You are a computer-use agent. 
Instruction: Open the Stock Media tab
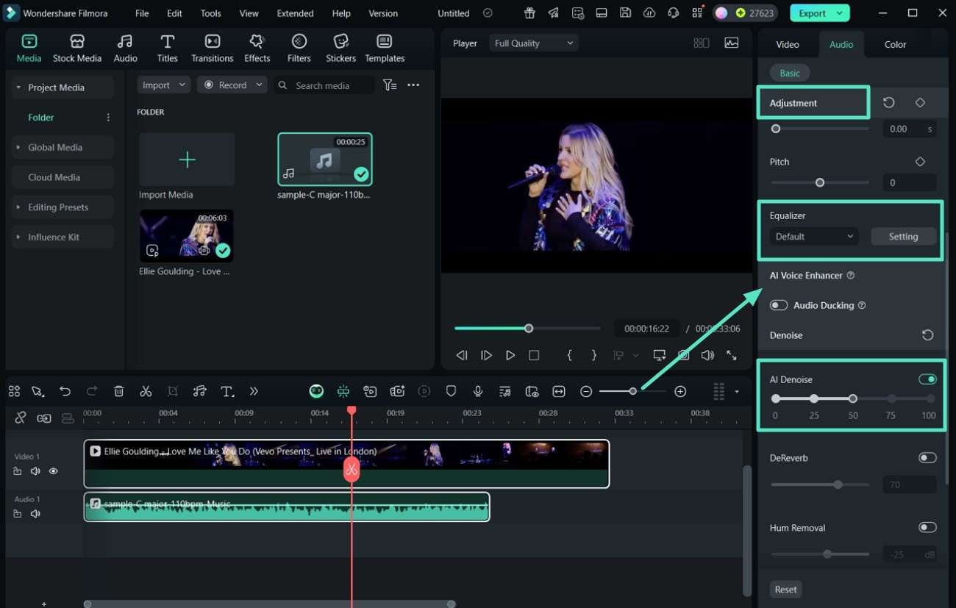coord(77,49)
